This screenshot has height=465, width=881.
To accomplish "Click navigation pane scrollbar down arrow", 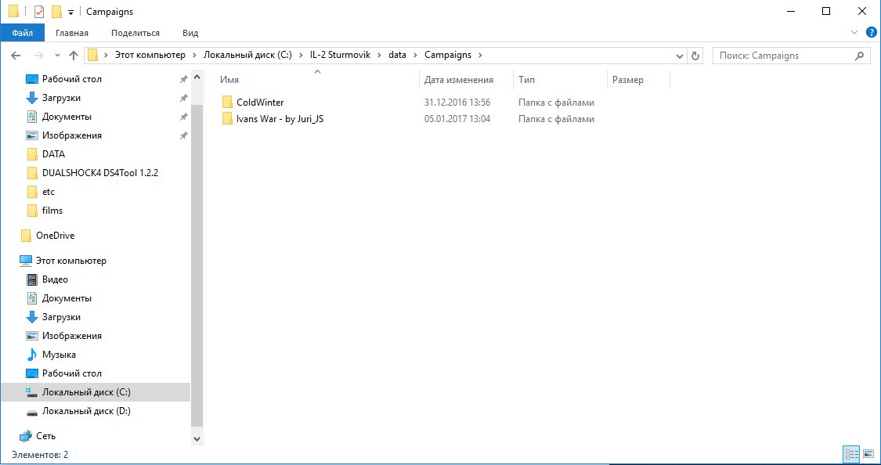I will (x=197, y=438).
